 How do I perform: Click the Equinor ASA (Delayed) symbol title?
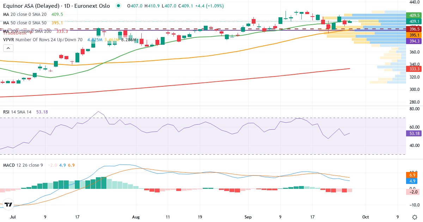click(56, 6)
